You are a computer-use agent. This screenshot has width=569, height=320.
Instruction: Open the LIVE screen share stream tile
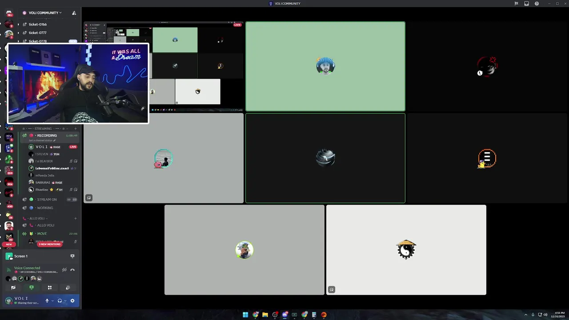point(164,66)
